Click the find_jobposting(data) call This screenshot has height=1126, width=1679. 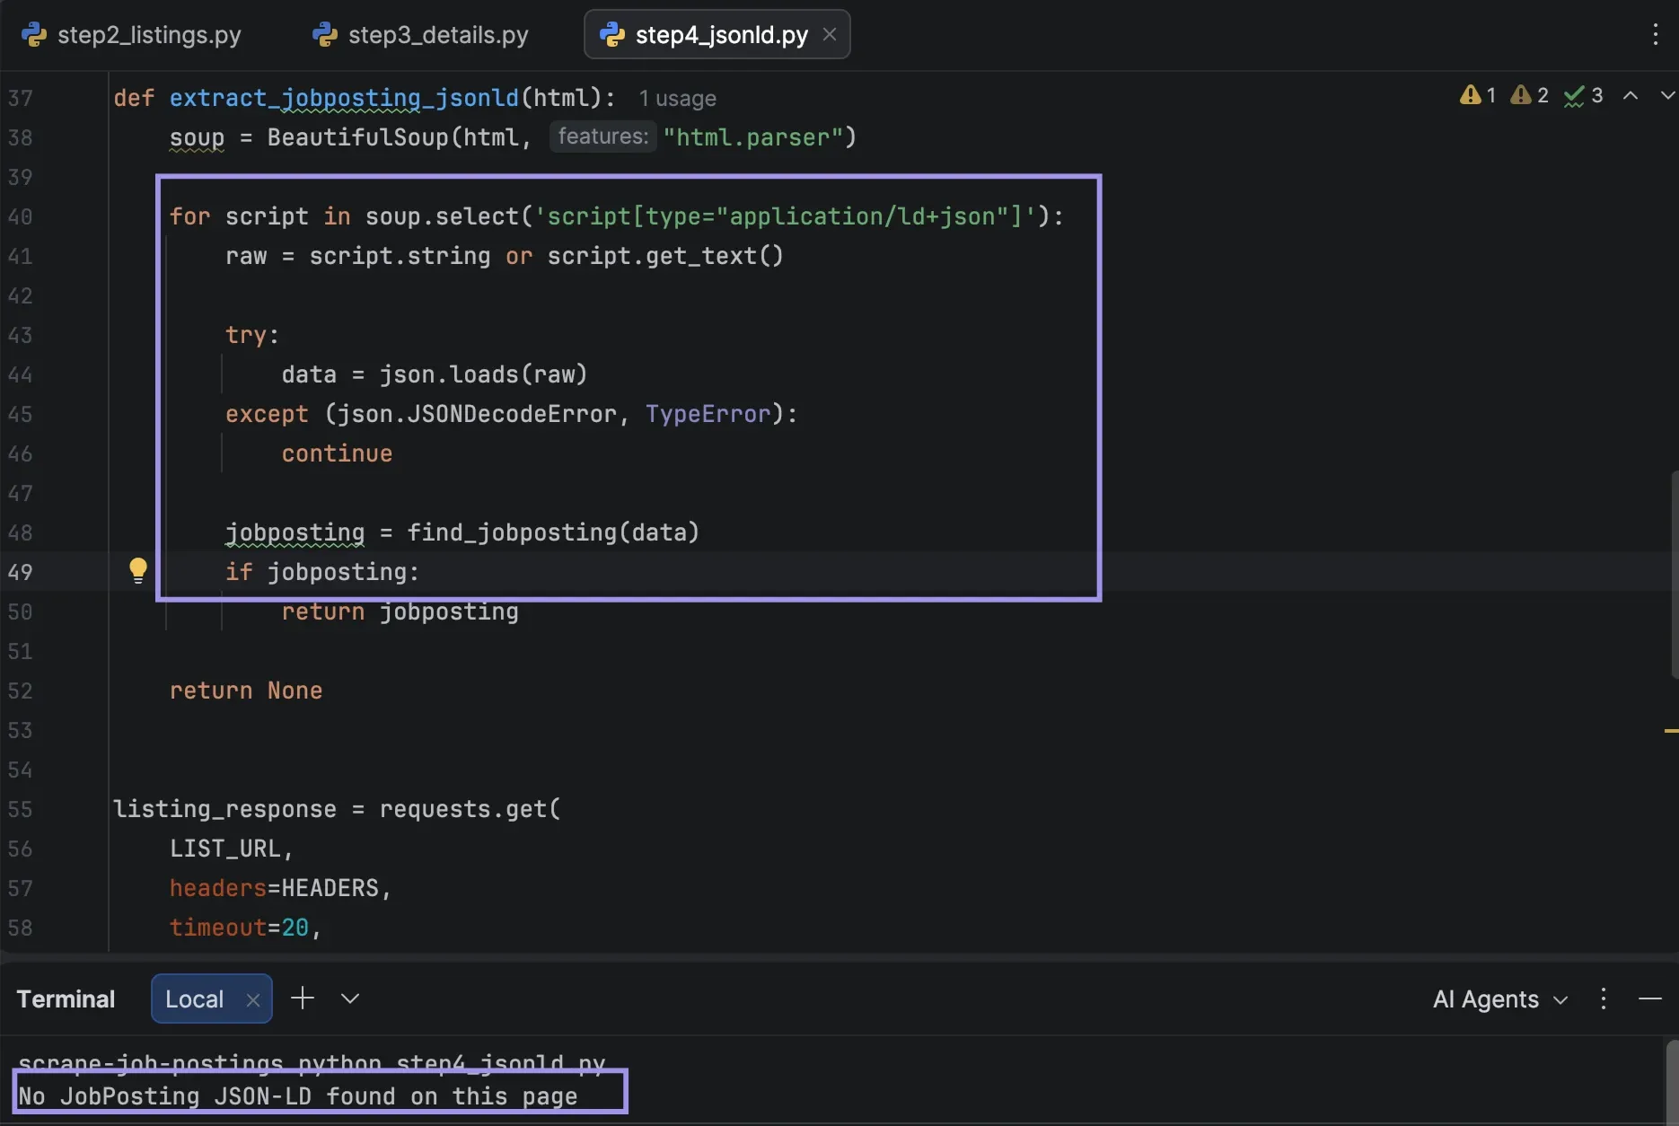point(553,532)
